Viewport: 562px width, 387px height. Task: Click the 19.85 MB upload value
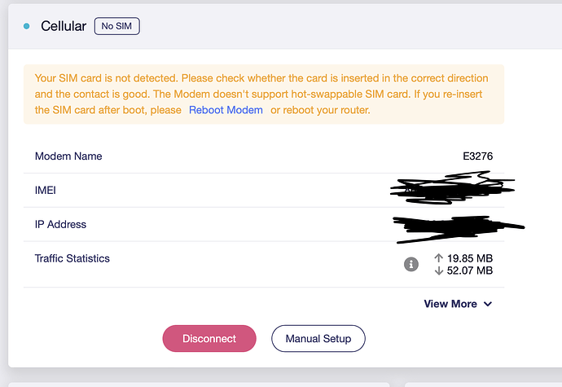click(470, 258)
